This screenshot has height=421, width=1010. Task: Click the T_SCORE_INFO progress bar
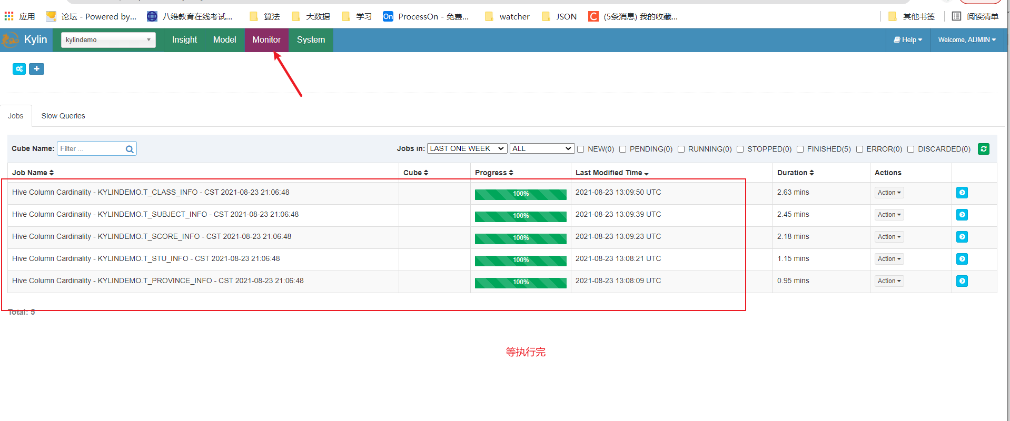[x=521, y=238]
